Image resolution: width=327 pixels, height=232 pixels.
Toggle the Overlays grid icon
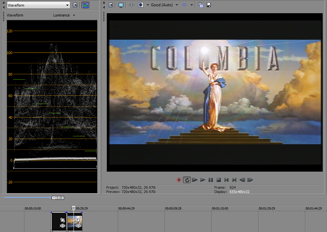(184, 5)
